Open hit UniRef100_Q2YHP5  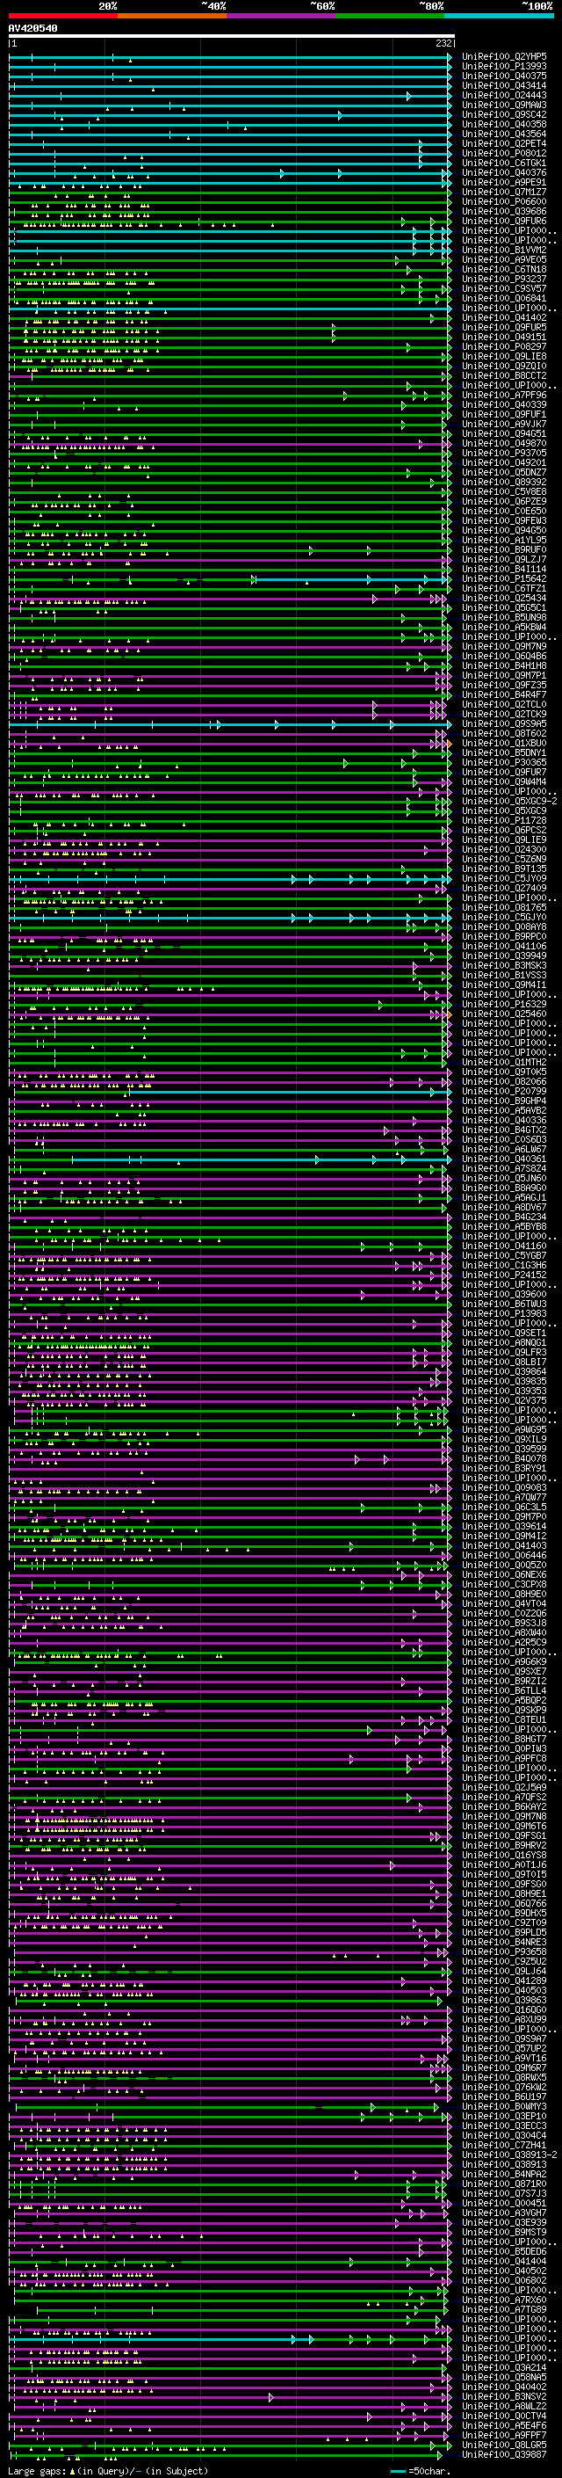tap(504, 57)
